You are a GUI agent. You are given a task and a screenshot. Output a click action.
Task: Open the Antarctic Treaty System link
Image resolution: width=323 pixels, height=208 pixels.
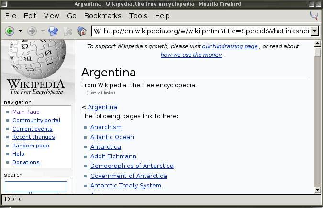125,186
